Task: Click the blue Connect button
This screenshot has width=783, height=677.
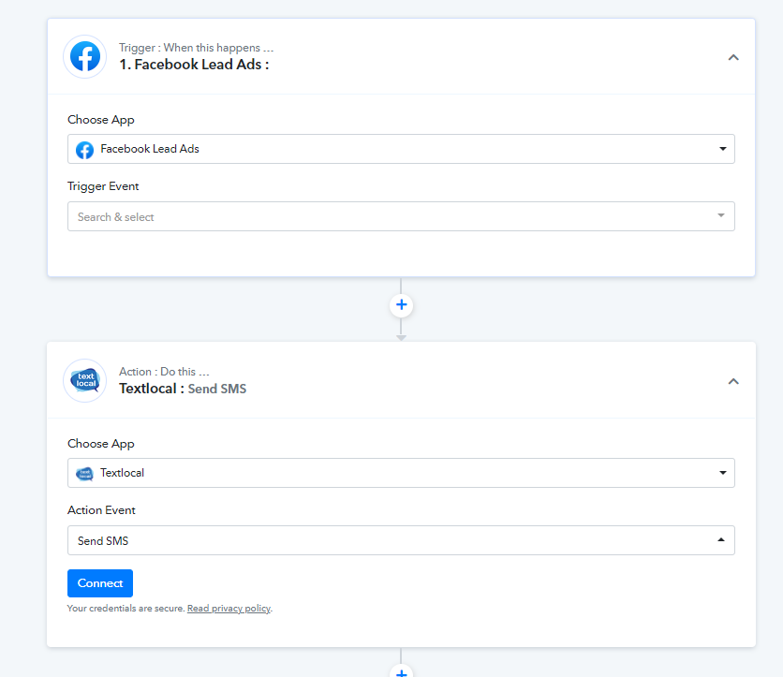Action: pyautogui.click(x=100, y=583)
